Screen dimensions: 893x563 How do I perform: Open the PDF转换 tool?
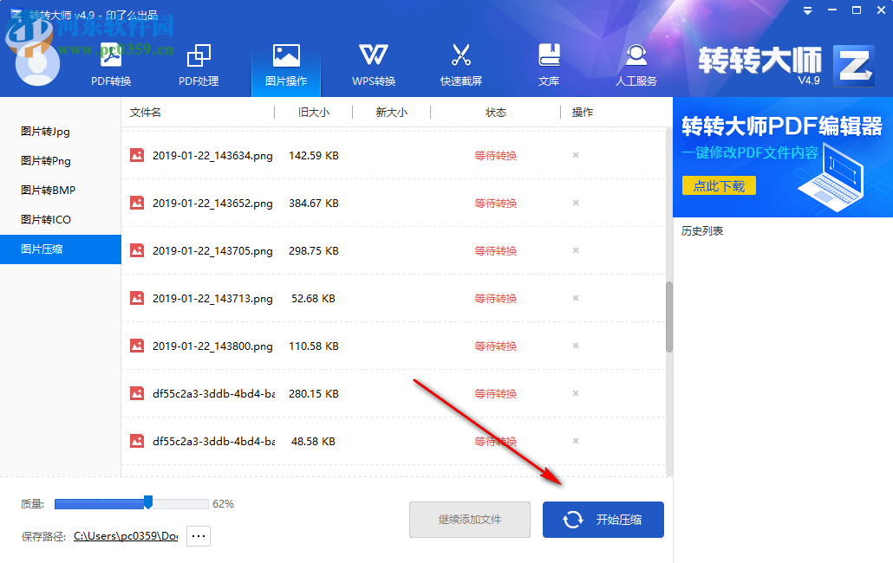coord(111,63)
